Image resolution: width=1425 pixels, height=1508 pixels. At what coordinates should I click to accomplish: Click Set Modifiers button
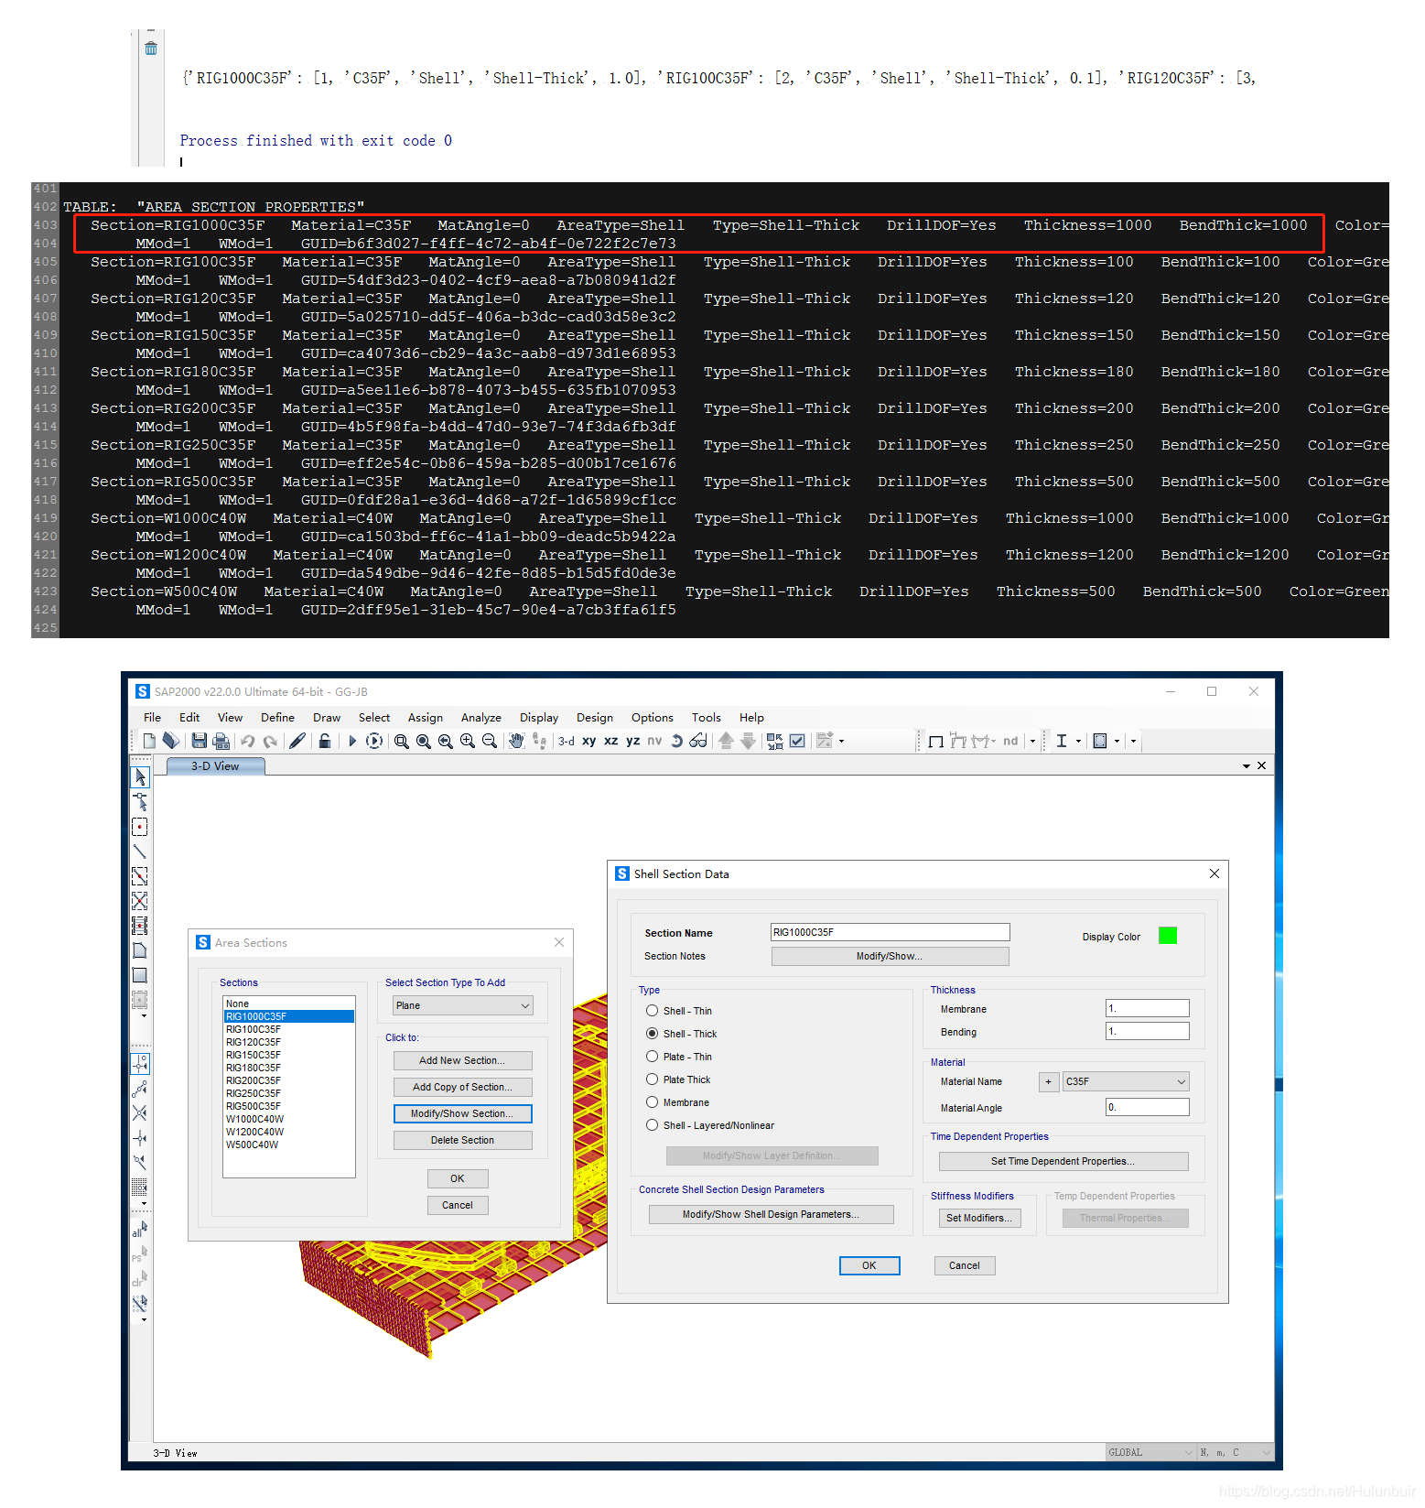tap(979, 1218)
